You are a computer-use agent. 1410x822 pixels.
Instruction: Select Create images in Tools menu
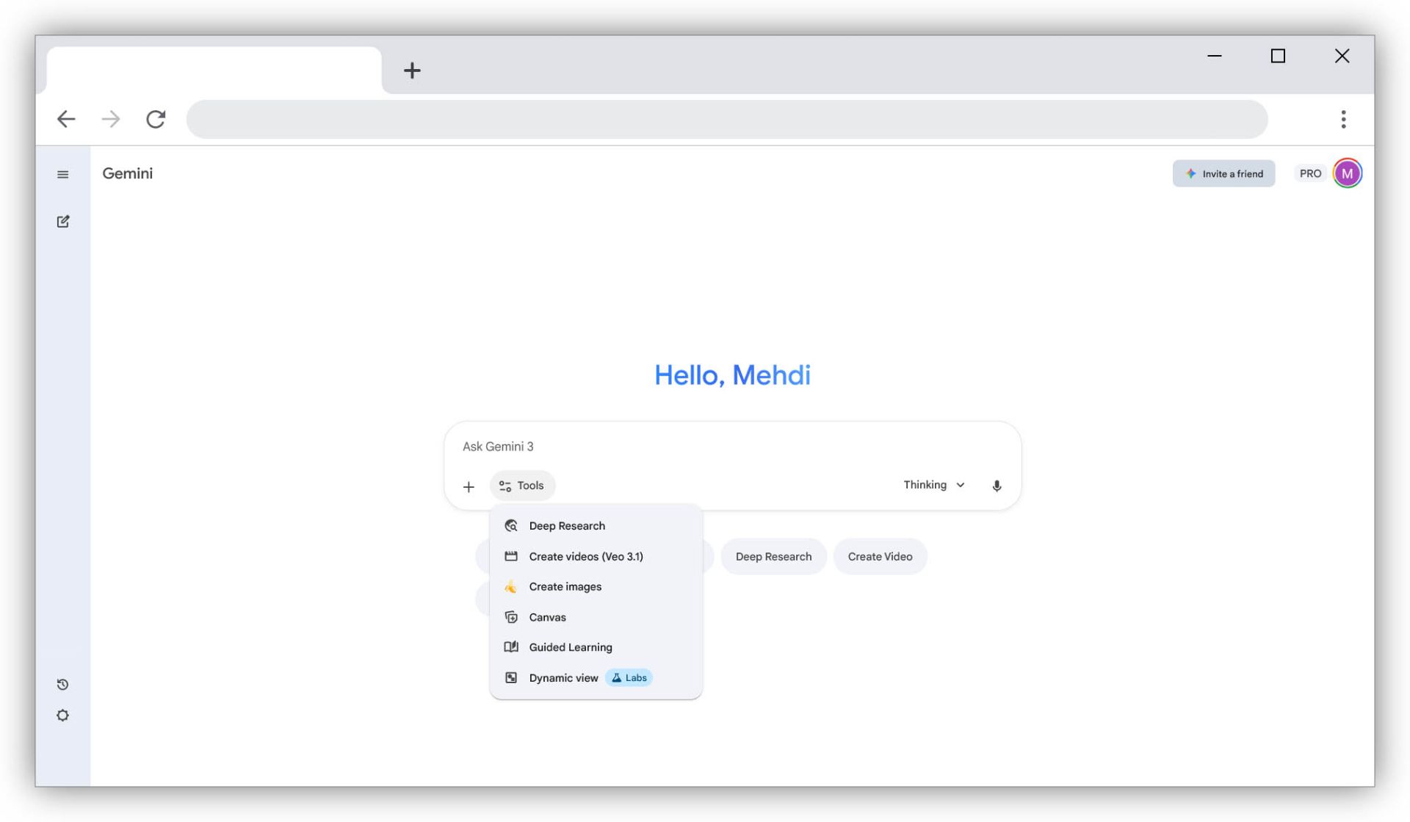[x=565, y=586]
